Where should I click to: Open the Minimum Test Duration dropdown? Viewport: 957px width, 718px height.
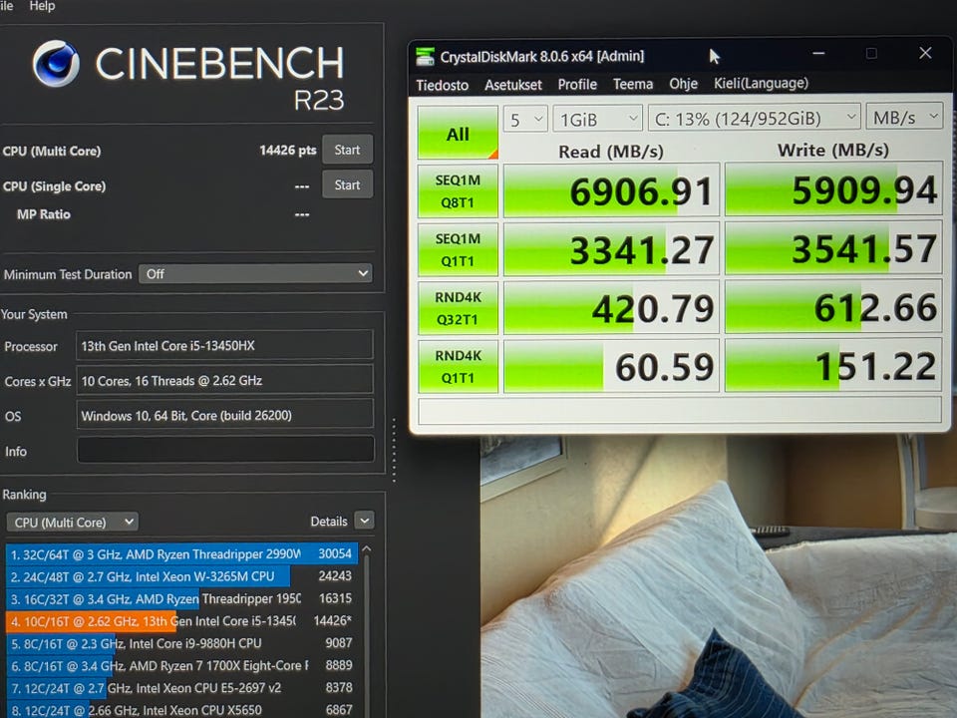(255, 273)
